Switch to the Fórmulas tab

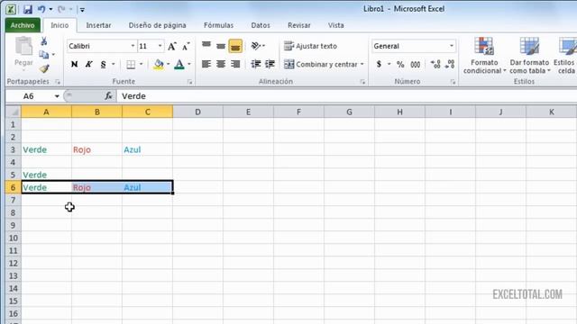point(218,25)
